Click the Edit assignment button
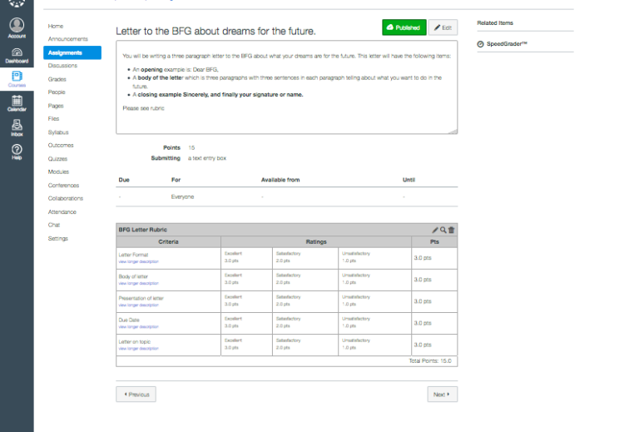 (x=443, y=27)
